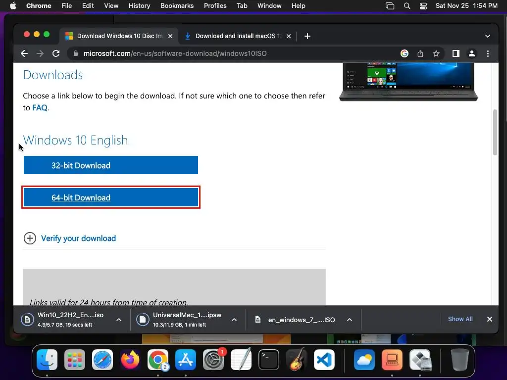Open the en_windows_7 ISO download item
The width and height of the screenshot is (507, 380).
point(296,320)
